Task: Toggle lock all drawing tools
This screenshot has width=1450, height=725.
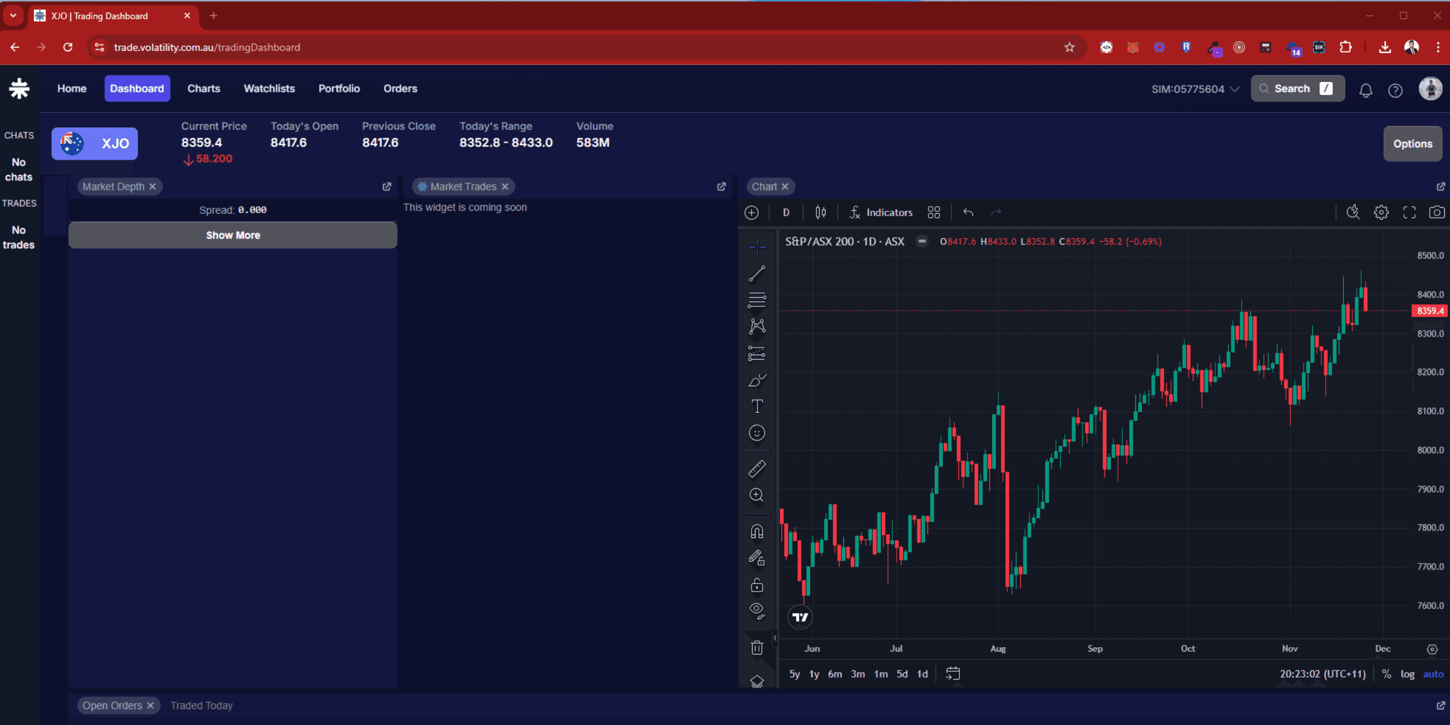Action: tap(757, 585)
